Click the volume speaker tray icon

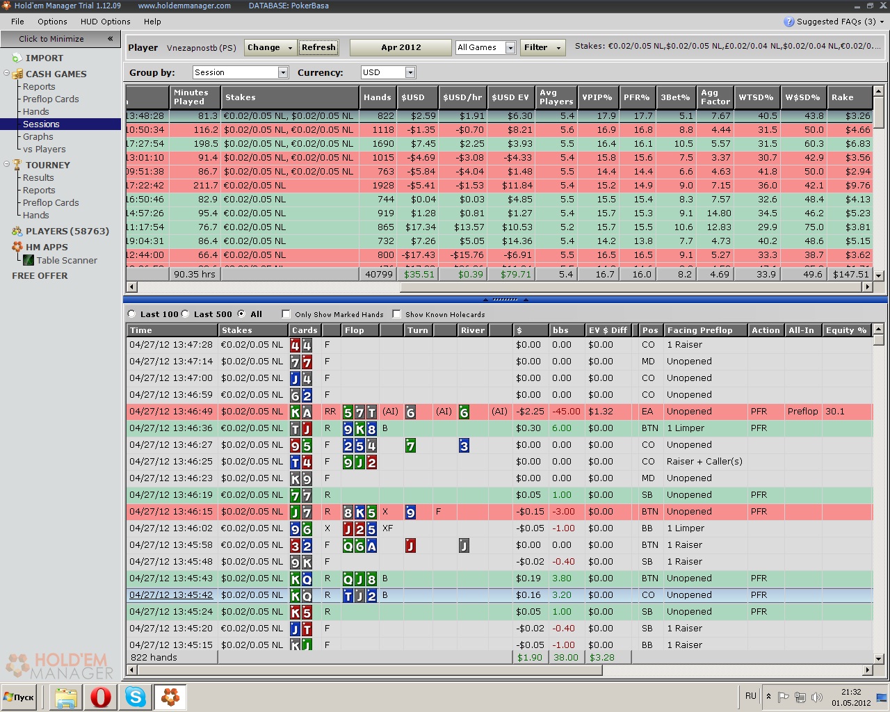(x=817, y=697)
